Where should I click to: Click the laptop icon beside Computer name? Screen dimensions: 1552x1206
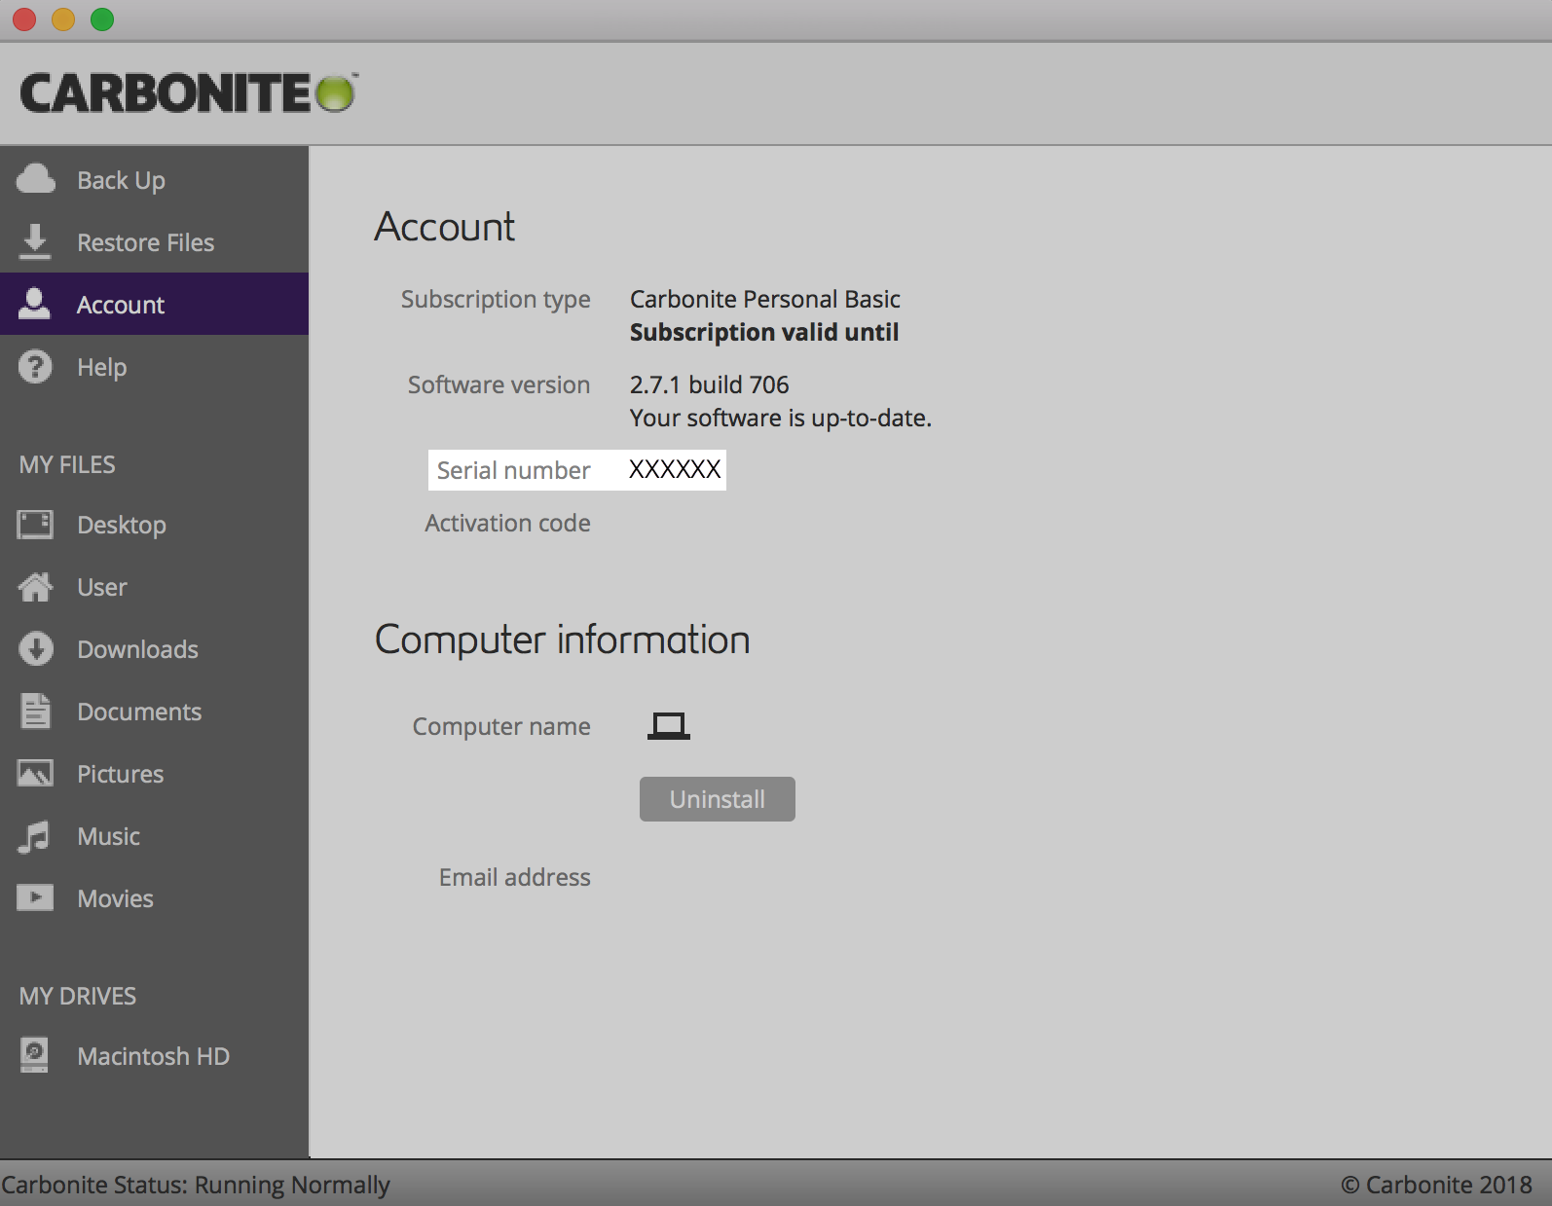[x=668, y=726]
